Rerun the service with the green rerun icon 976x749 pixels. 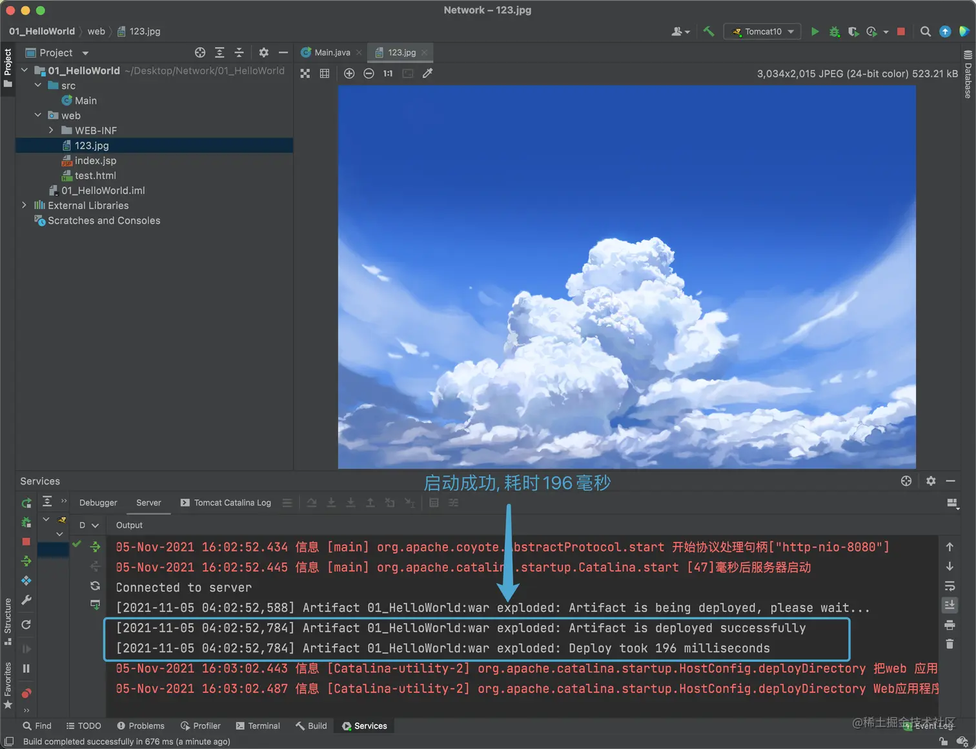click(x=26, y=503)
